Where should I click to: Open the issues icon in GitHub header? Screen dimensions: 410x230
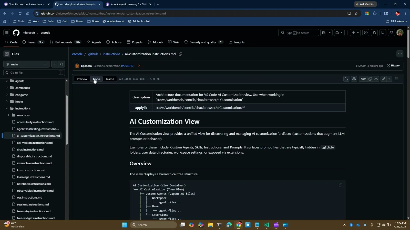[x=366, y=33]
